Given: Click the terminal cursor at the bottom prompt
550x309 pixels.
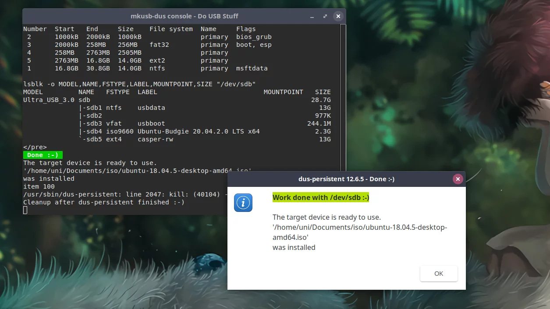Looking at the screenshot, I should click(x=25, y=210).
